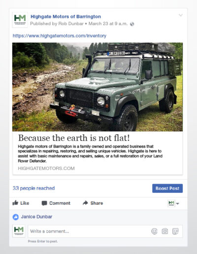The height and width of the screenshot is (254, 197).
Task: Click the Highgate Motors profile logo
Action: click(20, 20)
